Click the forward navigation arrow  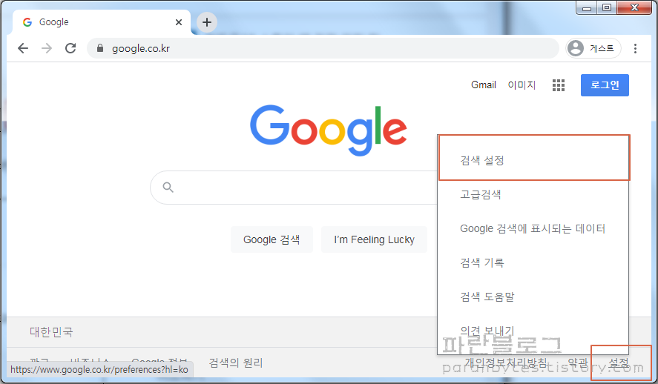tap(47, 49)
